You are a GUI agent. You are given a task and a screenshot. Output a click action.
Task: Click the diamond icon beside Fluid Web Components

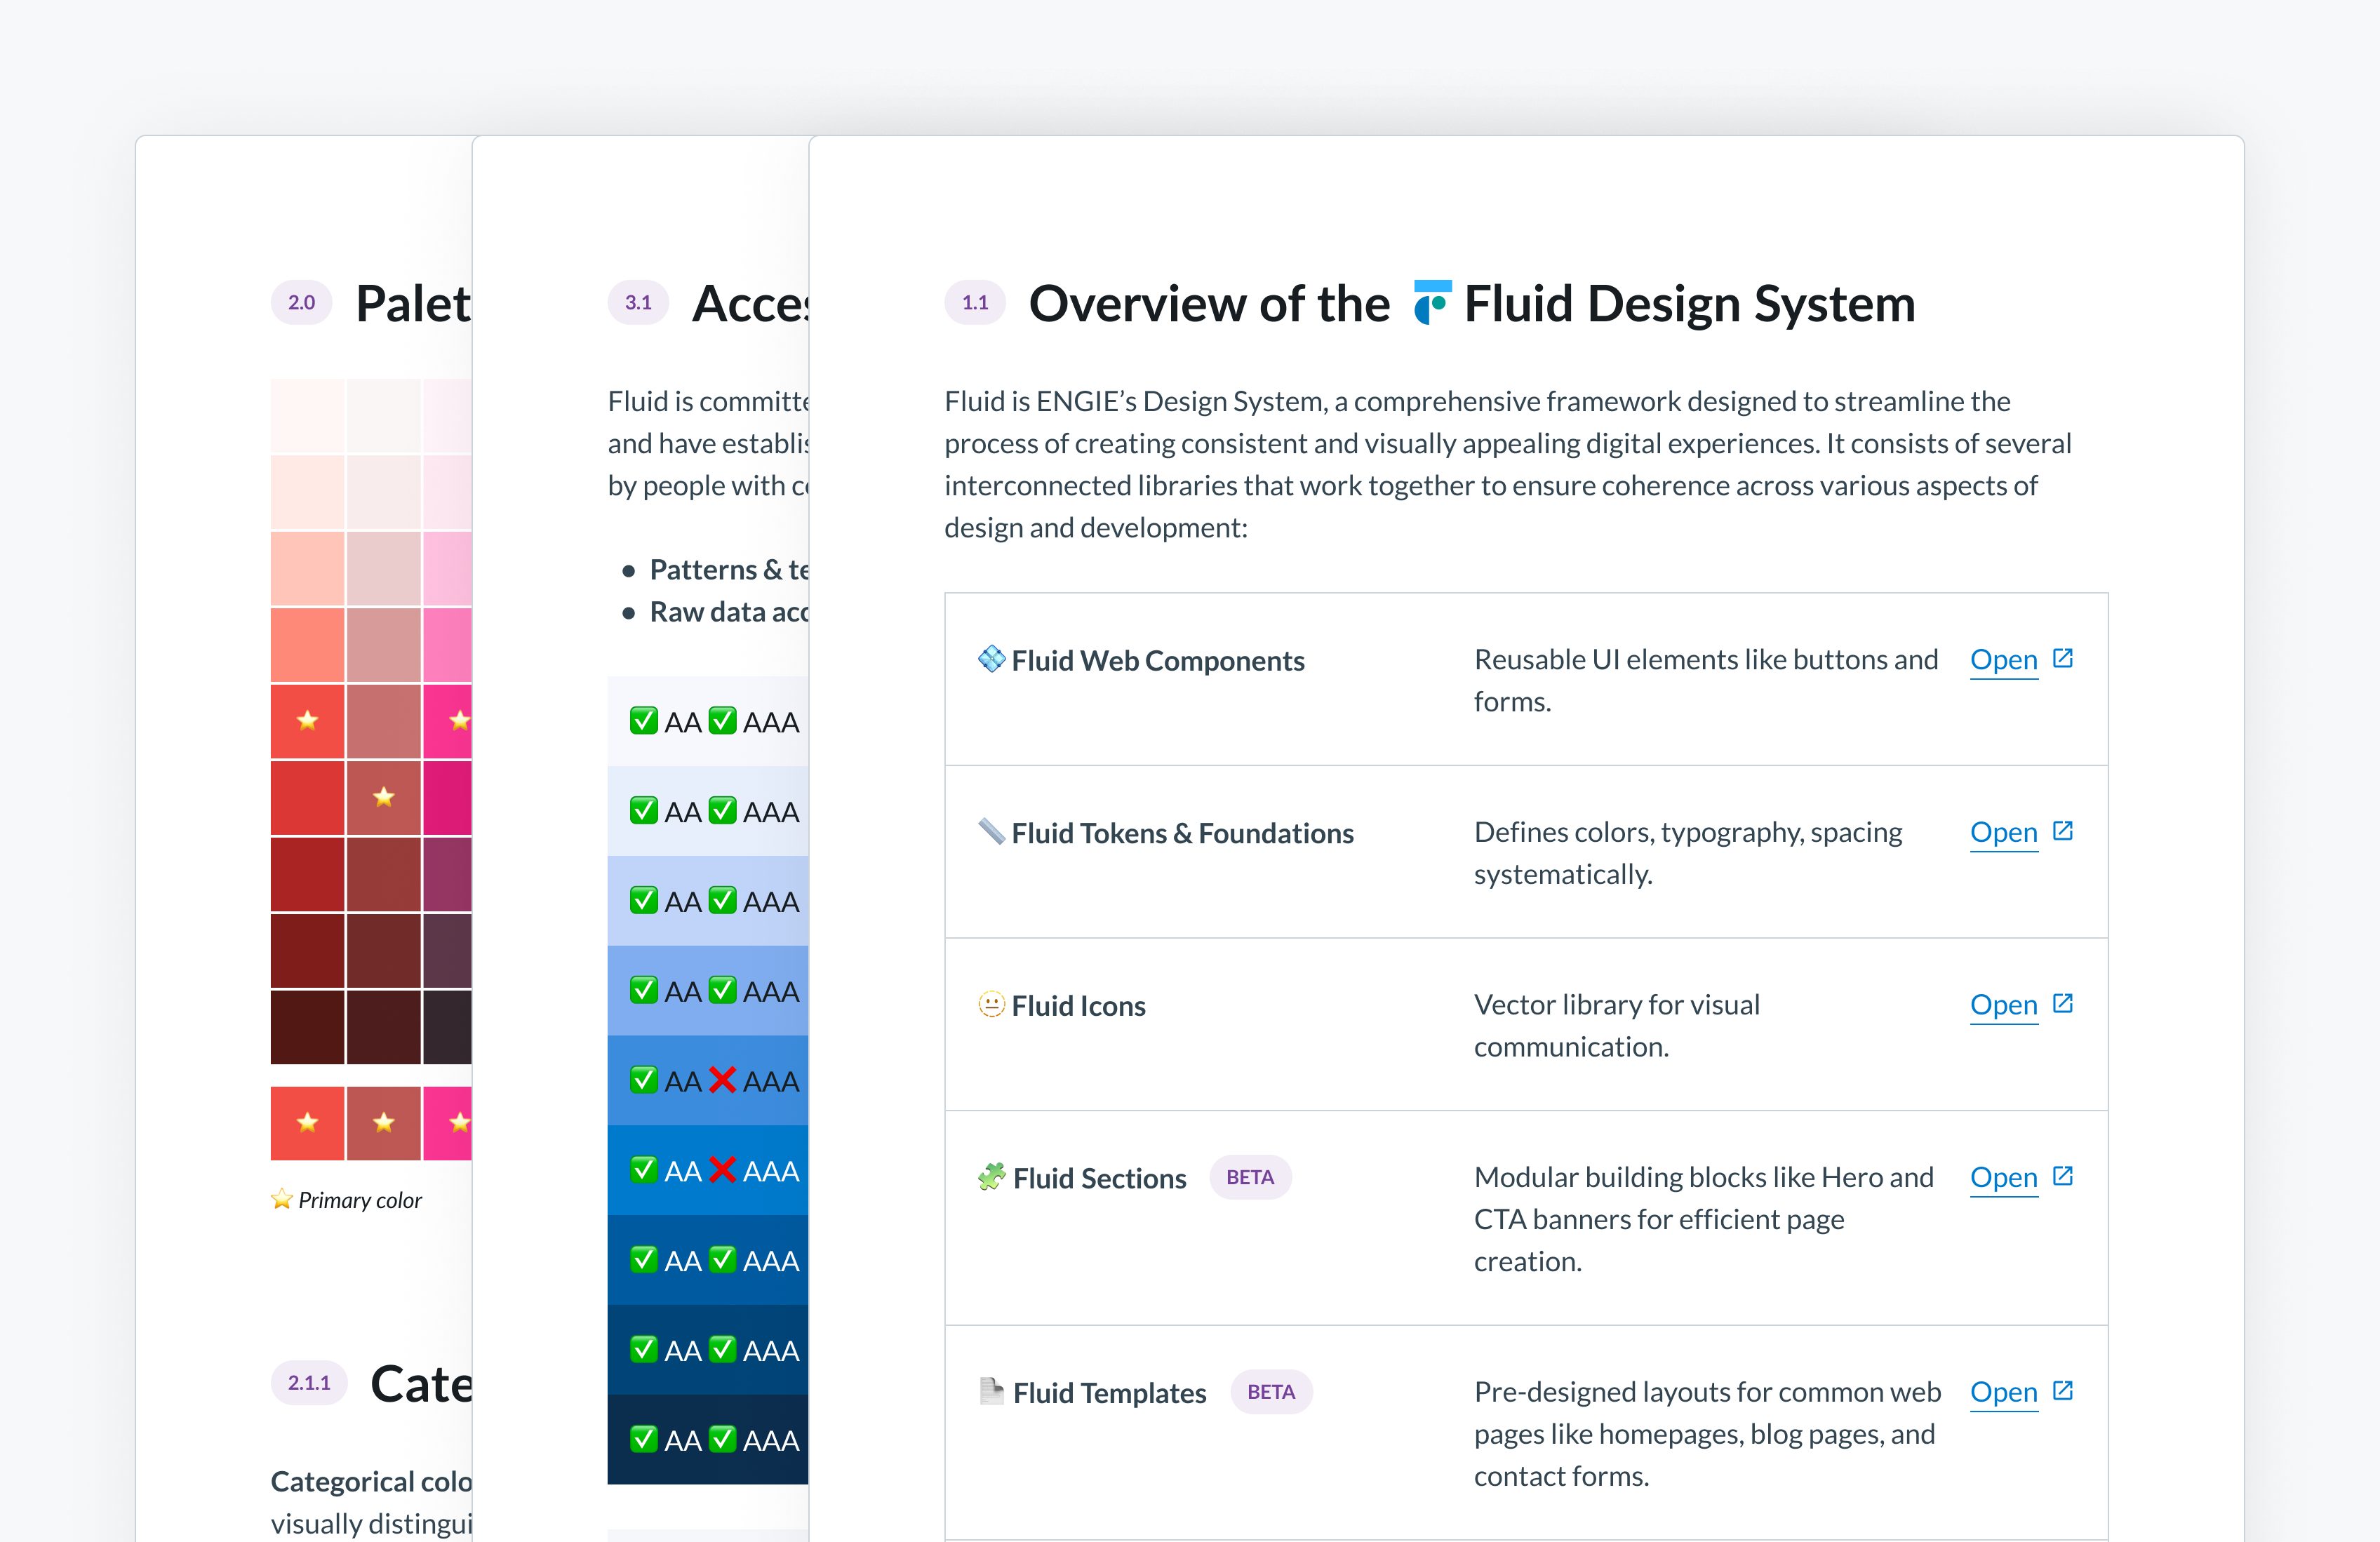tap(991, 659)
